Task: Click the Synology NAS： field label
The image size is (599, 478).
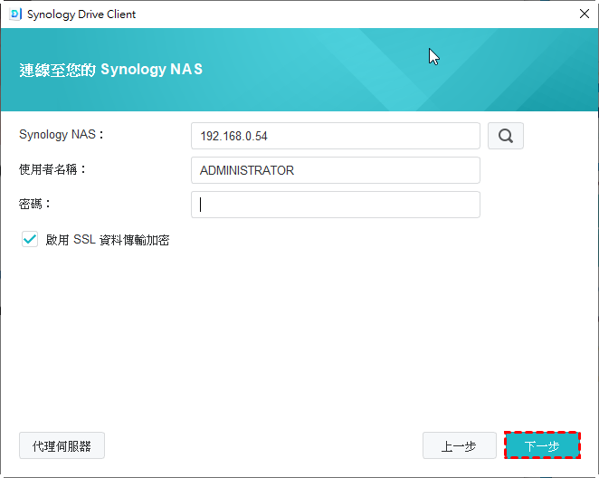Action: click(62, 135)
